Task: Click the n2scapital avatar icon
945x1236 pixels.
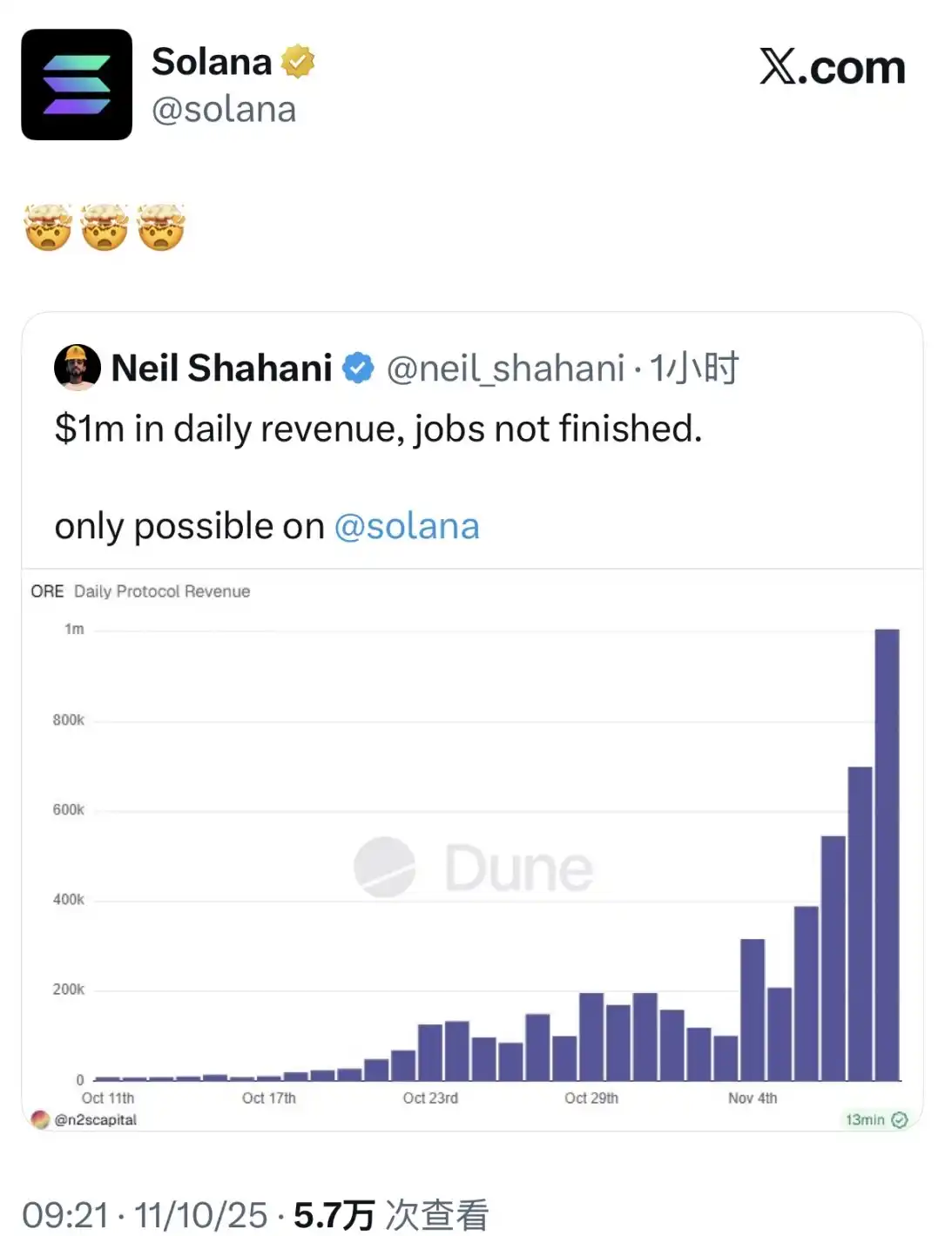Action: (x=39, y=1119)
